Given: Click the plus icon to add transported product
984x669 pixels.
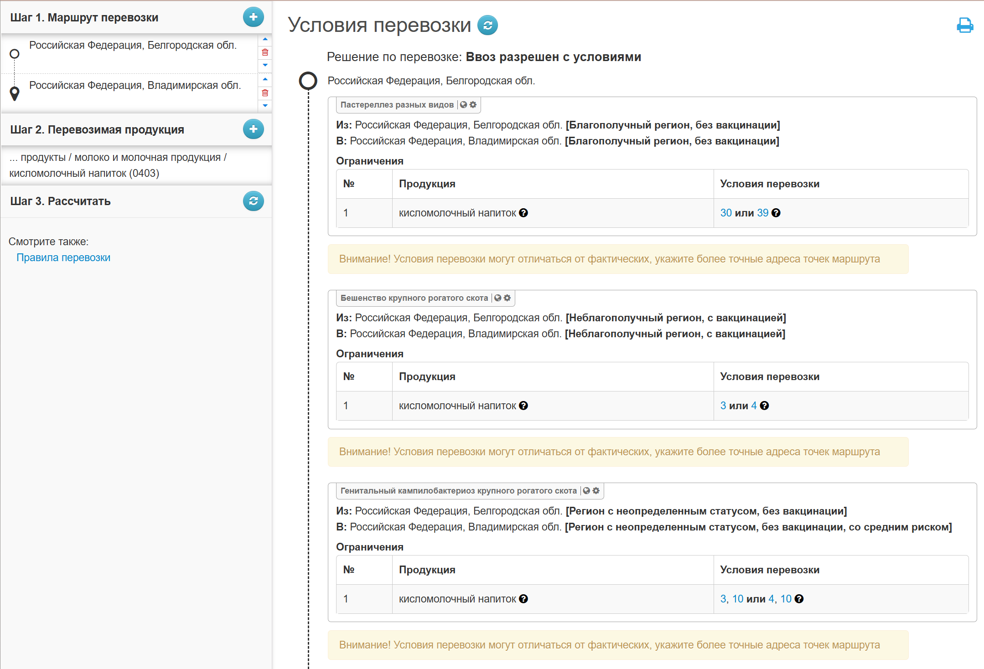Looking at the screenshot, I should click(x=253, y=129).
